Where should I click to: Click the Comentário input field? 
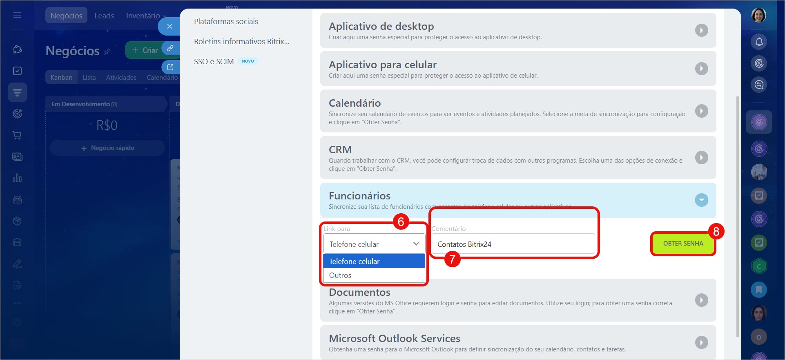513,244
